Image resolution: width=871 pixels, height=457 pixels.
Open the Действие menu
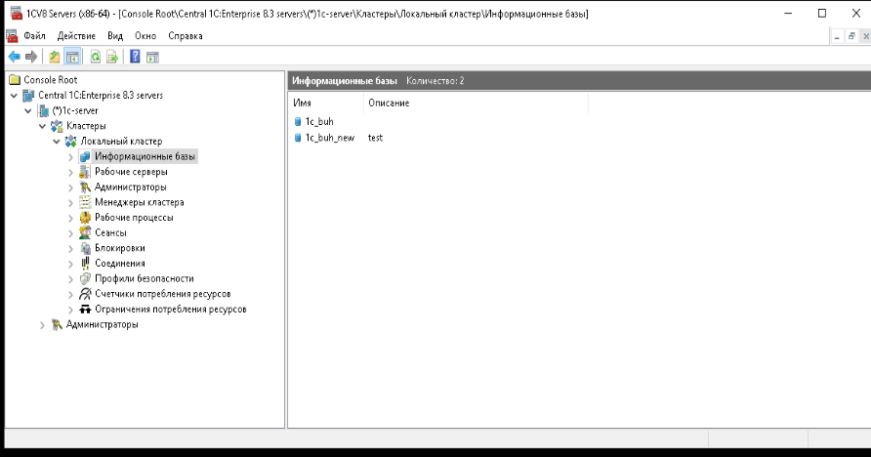[x=76, y=36]
